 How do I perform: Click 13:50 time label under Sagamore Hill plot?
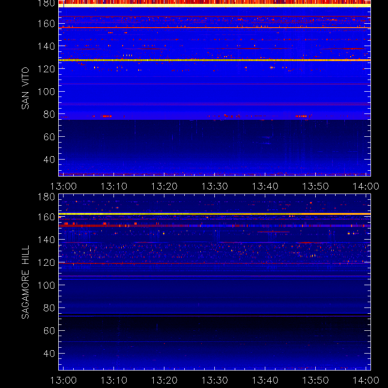[x=316, y=380]
